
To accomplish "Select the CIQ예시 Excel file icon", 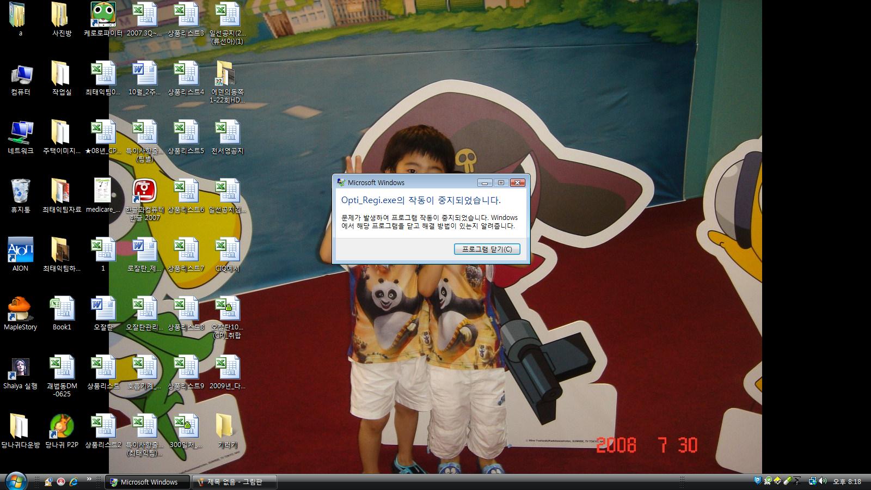I will pos(227,255).
